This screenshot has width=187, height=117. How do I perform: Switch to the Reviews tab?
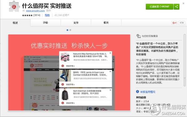pyautogui.click(x=46, y=23)
